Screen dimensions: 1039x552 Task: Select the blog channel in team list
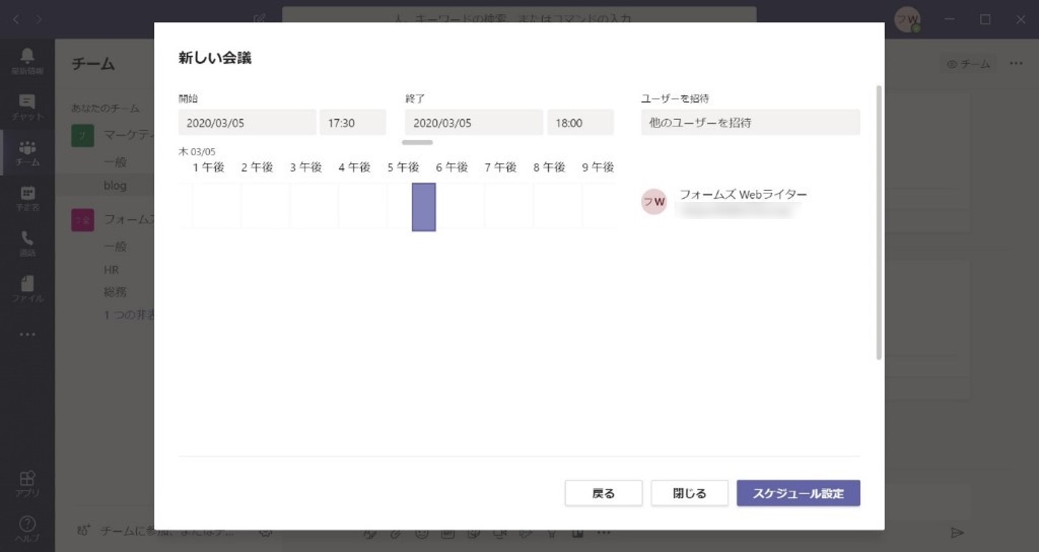coord(115,185)
